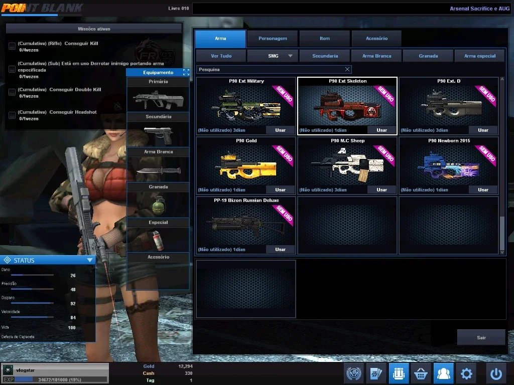Open the inventory icon in bottom bar
This screenshot has width=514, height=385.
coord(399,373)
